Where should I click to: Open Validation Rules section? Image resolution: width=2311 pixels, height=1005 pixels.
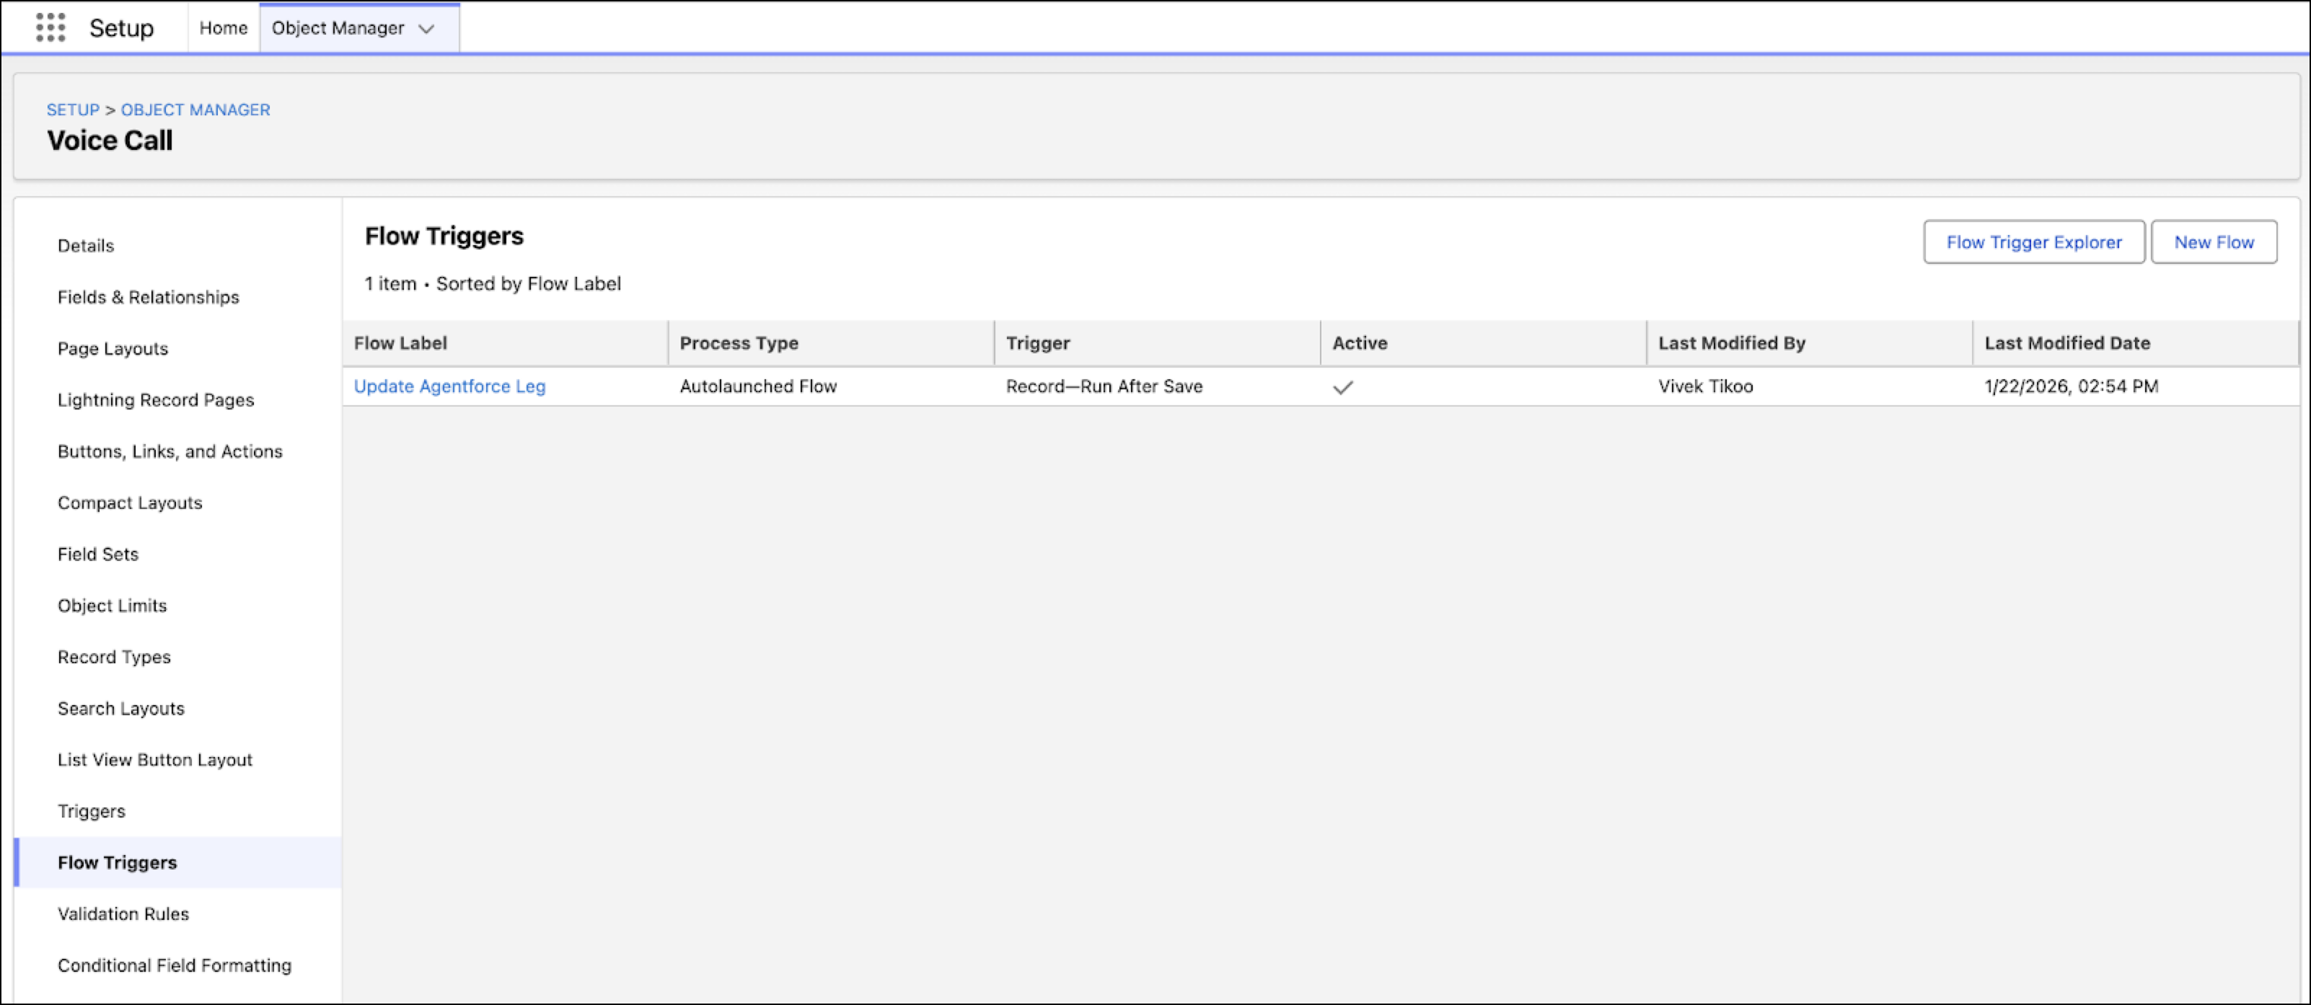[124, 913]
